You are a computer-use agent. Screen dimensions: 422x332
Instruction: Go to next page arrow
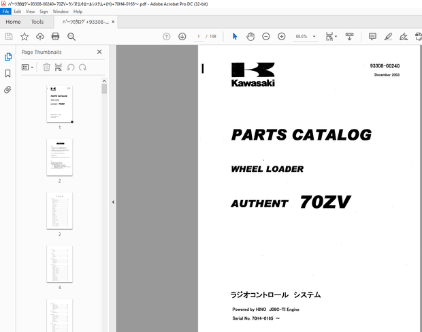point(182,36)
